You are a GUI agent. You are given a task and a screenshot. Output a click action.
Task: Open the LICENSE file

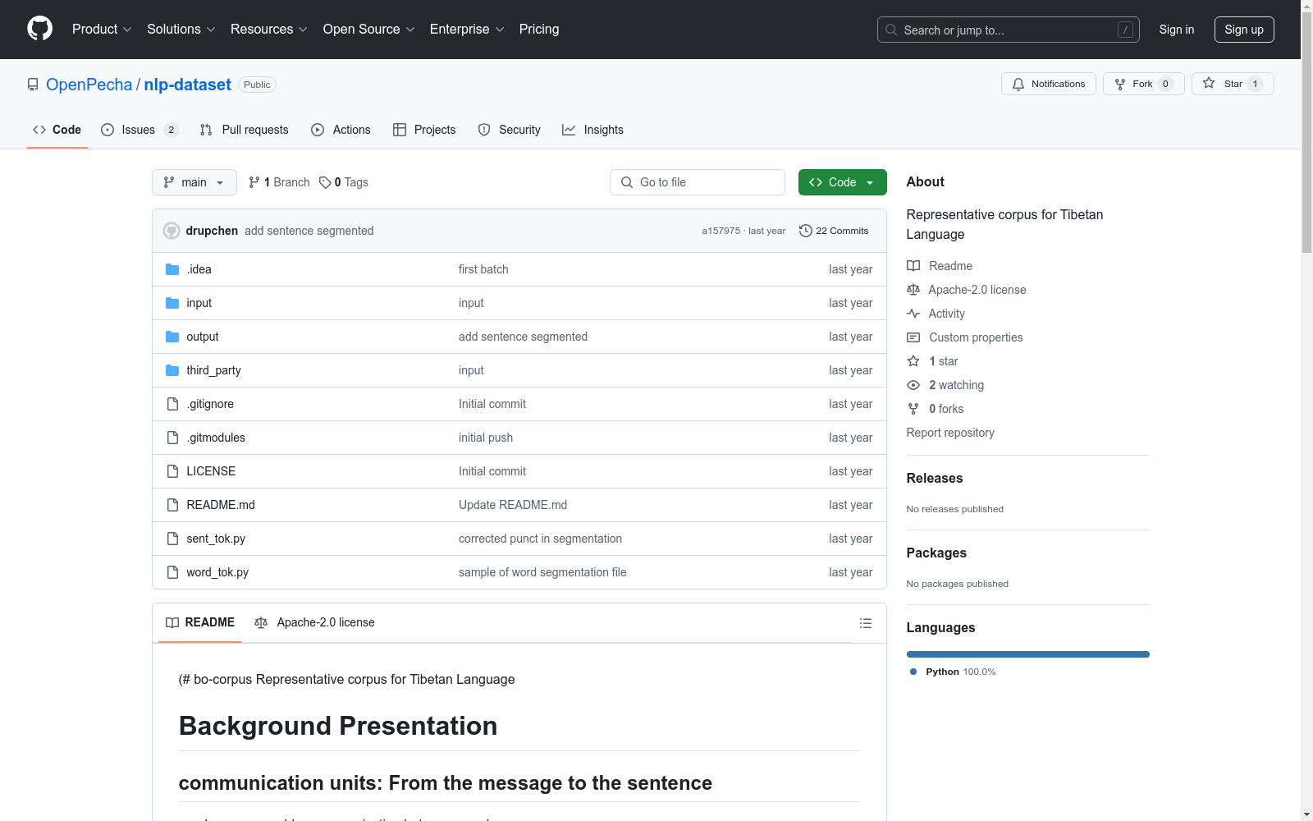211,471
